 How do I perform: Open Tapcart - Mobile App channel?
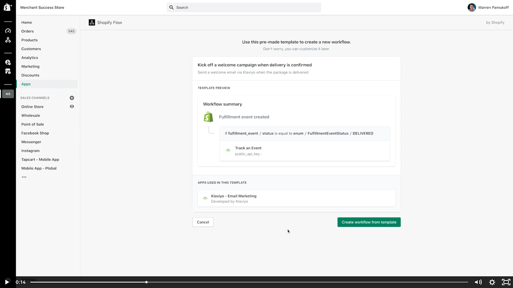click(x=40, y=160)
